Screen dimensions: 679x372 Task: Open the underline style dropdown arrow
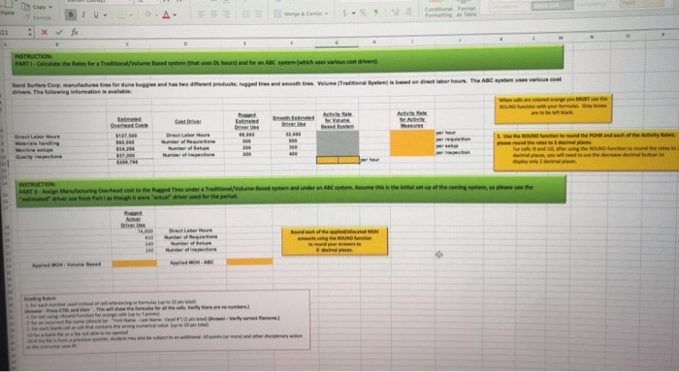[105, 15]
